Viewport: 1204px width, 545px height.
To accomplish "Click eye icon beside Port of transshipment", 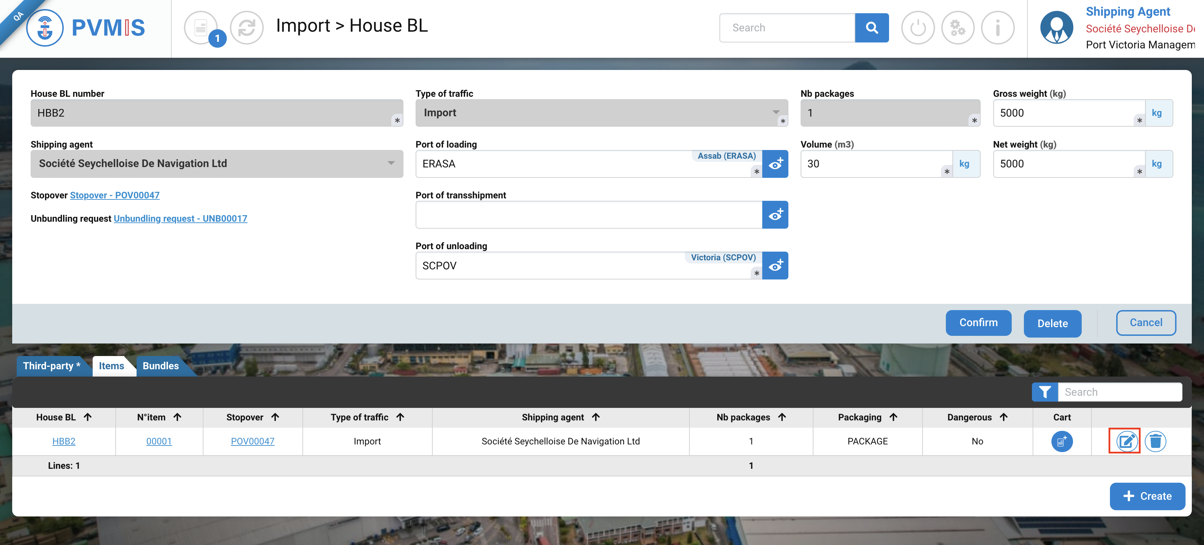I will pos(775,215).
